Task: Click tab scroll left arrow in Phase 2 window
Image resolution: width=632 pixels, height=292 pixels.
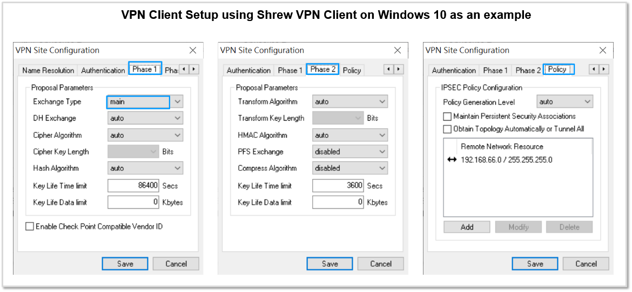Action: tap(388, 69)
